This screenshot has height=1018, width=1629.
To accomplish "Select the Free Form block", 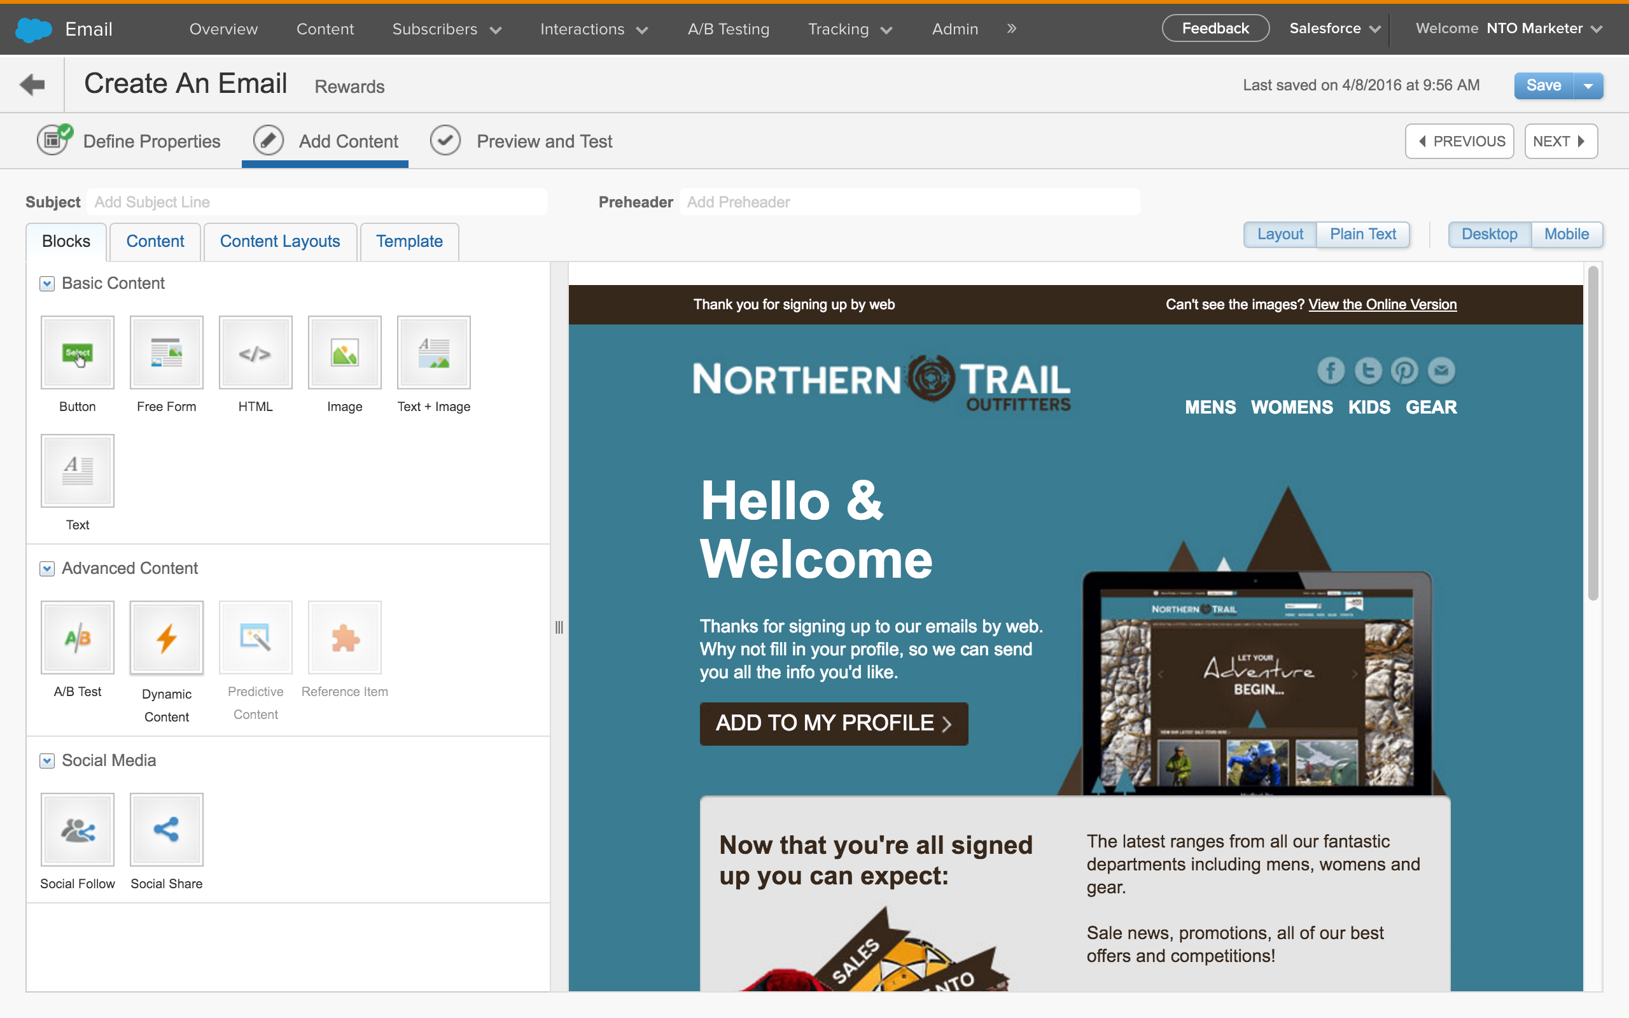I will click(x=165, y=352).
